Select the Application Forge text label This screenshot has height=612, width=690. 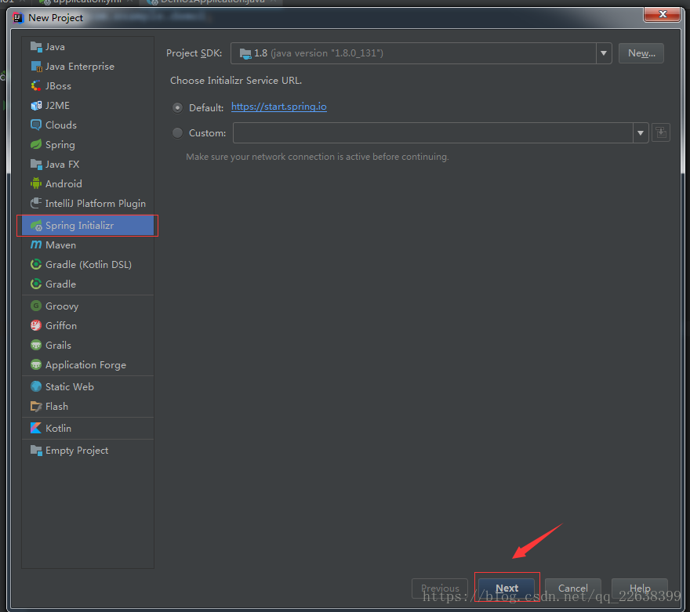[85, 365]
